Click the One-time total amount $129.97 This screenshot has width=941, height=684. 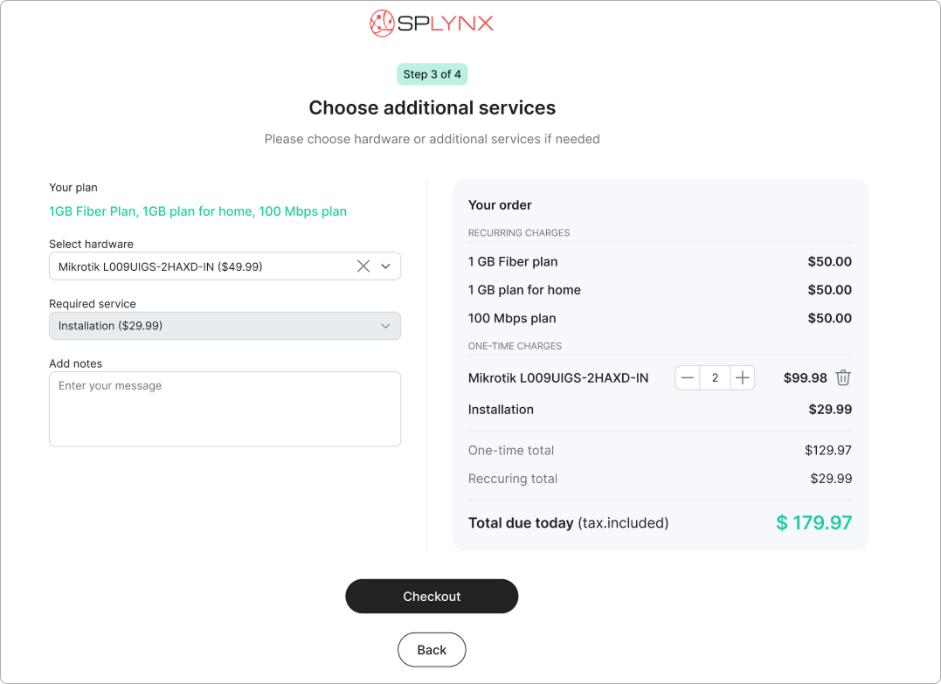pyautogui.click(x=828, y=451)
